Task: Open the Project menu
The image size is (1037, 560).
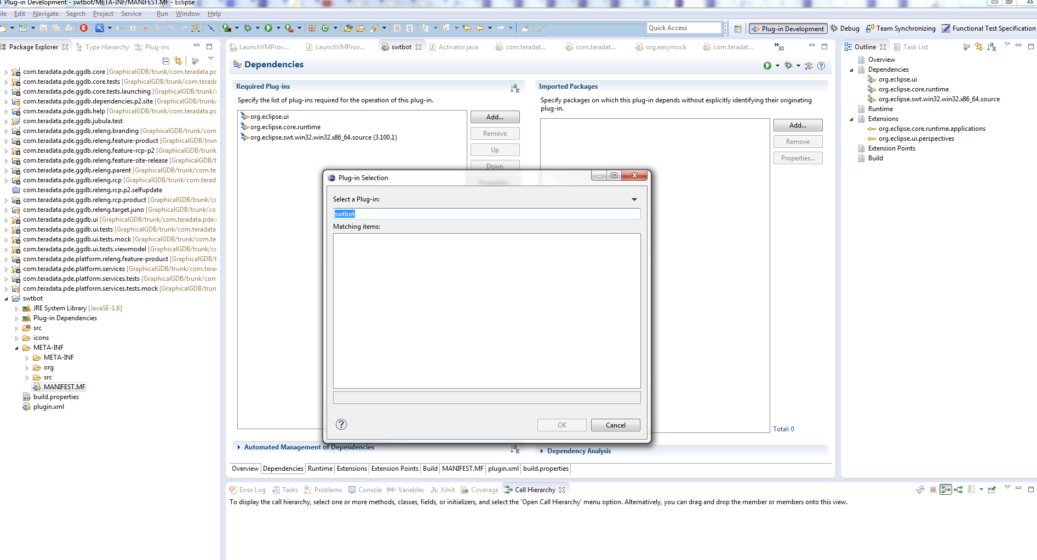Action: 103,14
